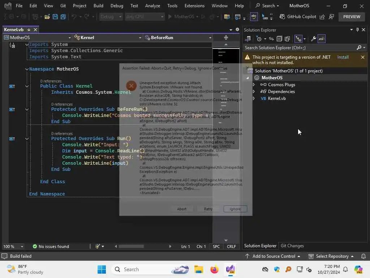Toggle the abc spell checker icon

point(254,17)
